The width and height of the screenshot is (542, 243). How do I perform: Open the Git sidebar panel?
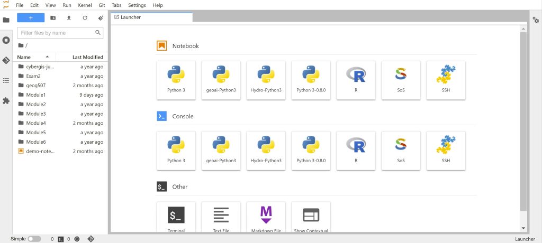coord(6,60)
